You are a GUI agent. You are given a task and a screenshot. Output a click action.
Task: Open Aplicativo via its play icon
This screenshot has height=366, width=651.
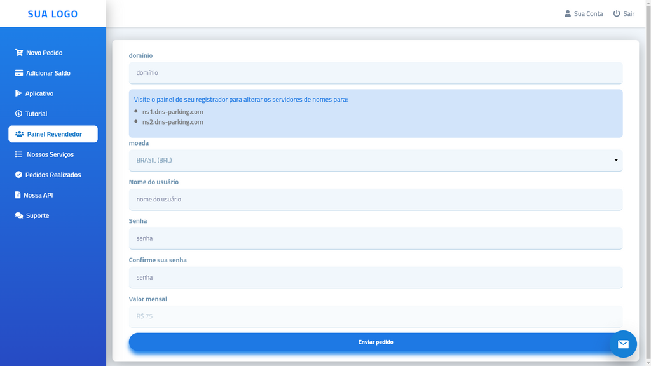pos(18,93)
